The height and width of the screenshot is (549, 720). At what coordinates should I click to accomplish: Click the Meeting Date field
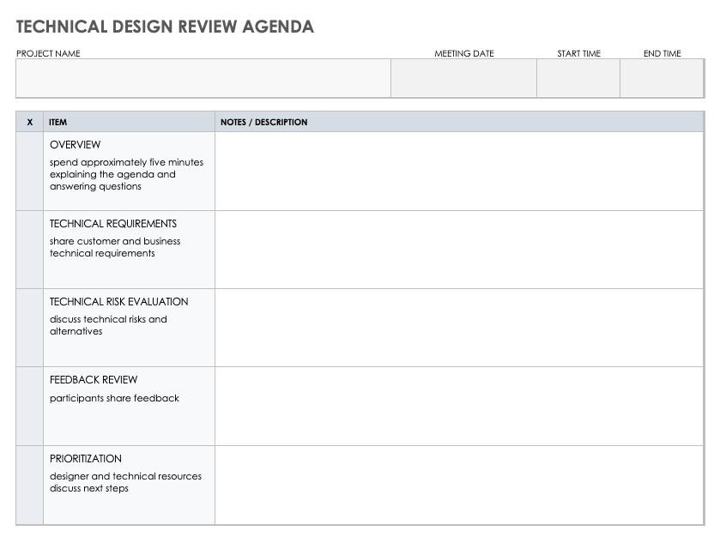click(463, 78)
